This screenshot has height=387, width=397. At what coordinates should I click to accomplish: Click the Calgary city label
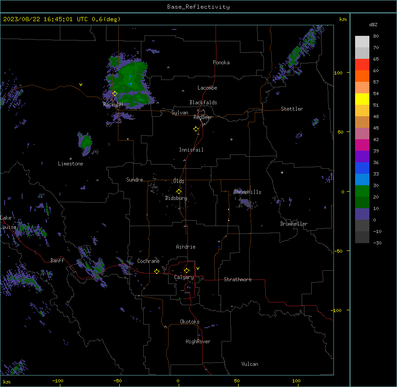pyautogui.click(x=184, y=277)
